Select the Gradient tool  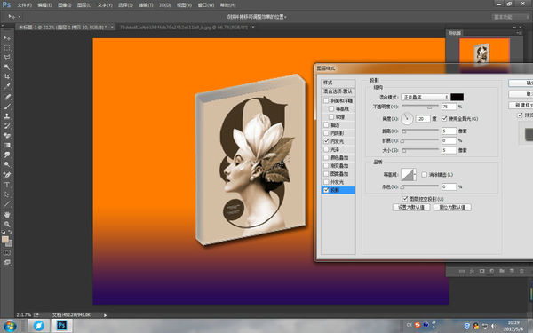7,145
